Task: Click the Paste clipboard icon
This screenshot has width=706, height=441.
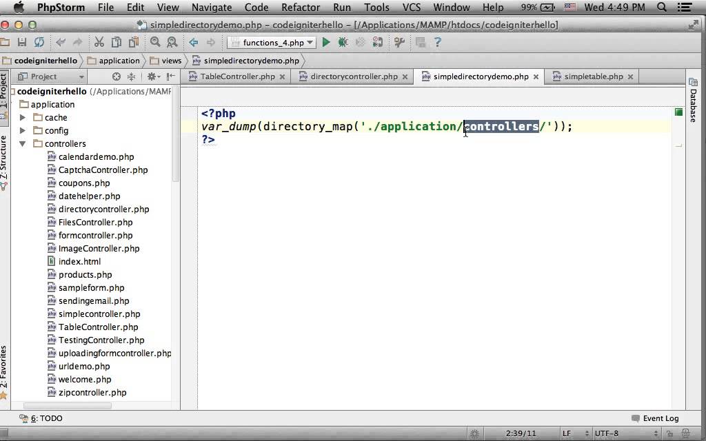Action: 134,42
